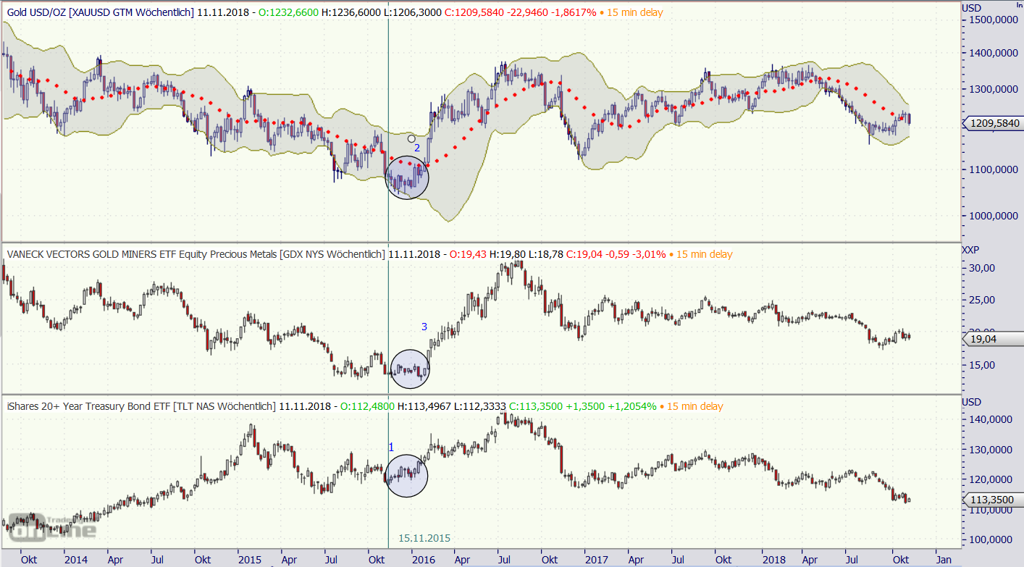Screen dimensions: 1024x567
Task: Click the GDX close value C:19,04 in header
Action: pos(583,254)
